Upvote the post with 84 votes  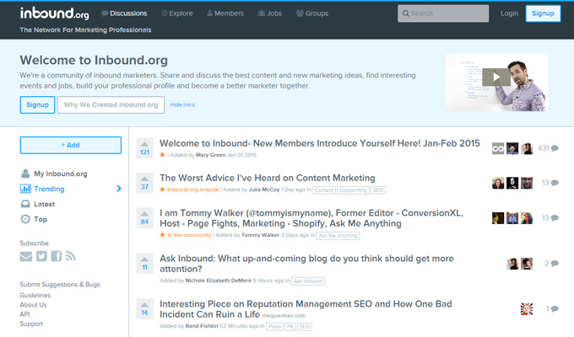[144, 218]
